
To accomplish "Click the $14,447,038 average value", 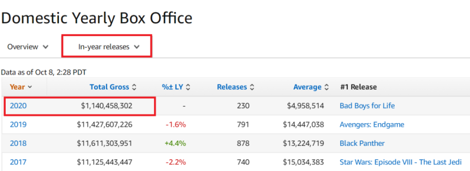I will click(x=303, y=124).
